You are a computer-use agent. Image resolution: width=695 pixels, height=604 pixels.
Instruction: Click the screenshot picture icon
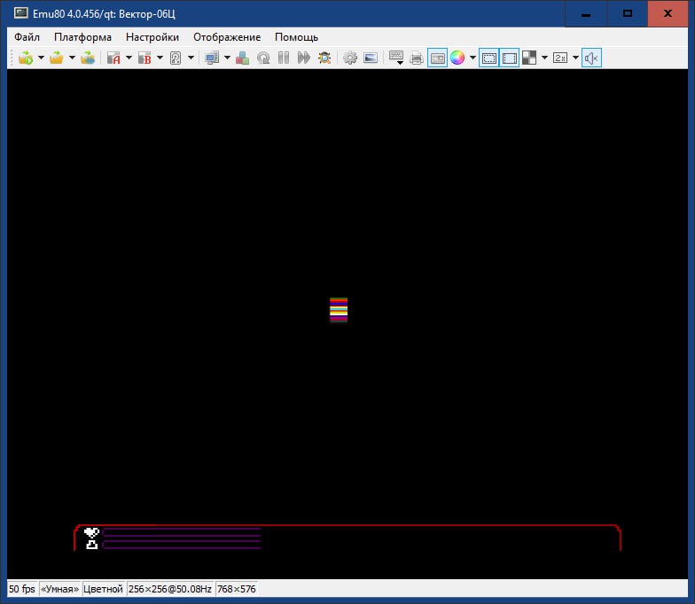click(x=371, y=58)
